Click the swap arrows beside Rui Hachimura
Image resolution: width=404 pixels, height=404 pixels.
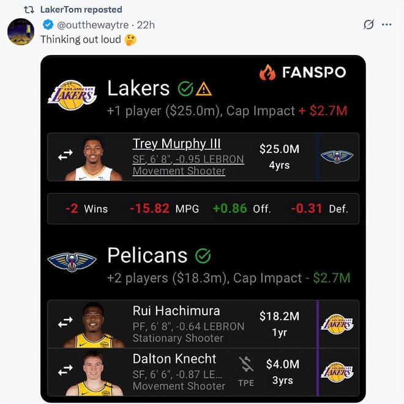point(65,323)
